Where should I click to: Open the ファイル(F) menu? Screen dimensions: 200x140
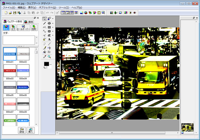[x=9, y=8]
